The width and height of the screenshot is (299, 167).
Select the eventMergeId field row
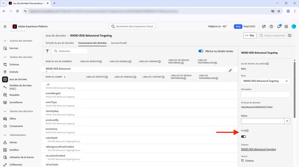[x=140, y=95]
